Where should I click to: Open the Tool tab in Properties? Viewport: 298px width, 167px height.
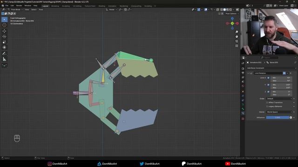coord(243,63)
